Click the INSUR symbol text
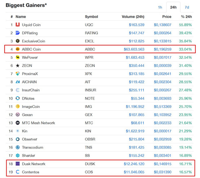This screenshot has width=200, height=178. click(90, 90)
